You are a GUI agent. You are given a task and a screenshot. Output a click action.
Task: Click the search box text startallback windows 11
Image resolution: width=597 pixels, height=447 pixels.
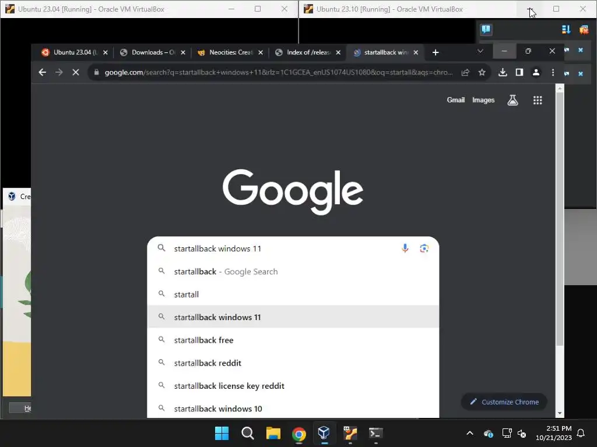(217, 249)
